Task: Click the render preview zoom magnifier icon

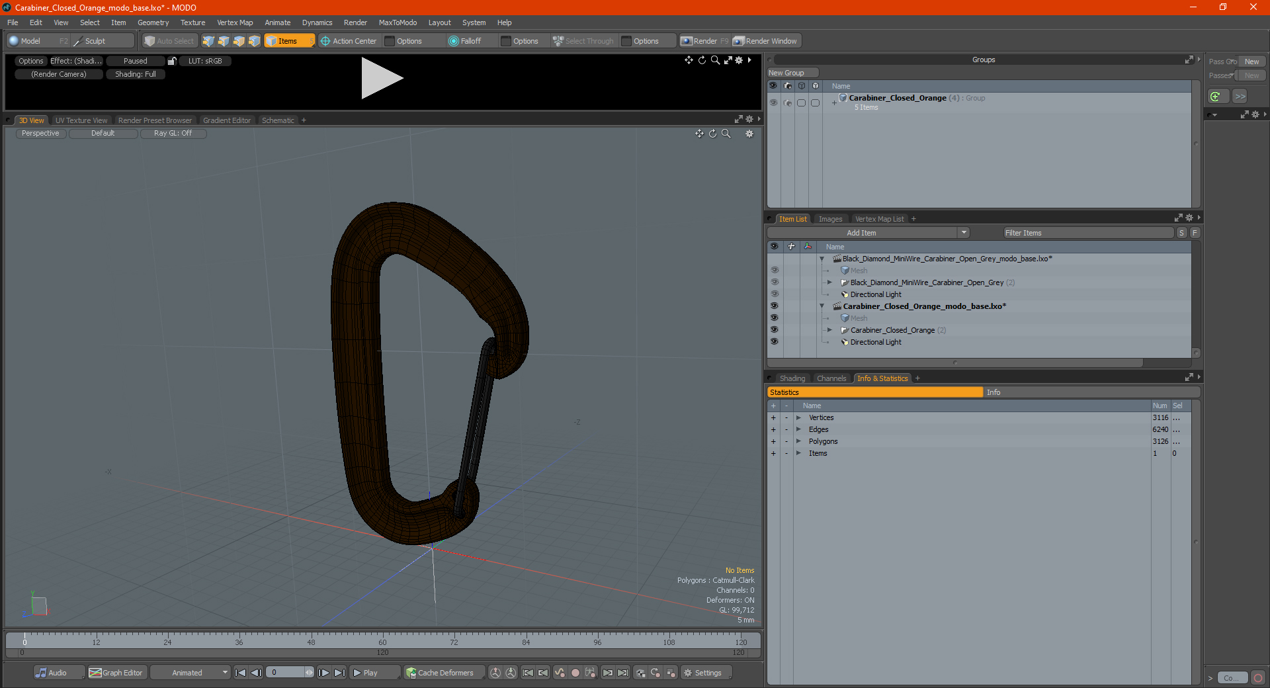Action: point(715,60)
